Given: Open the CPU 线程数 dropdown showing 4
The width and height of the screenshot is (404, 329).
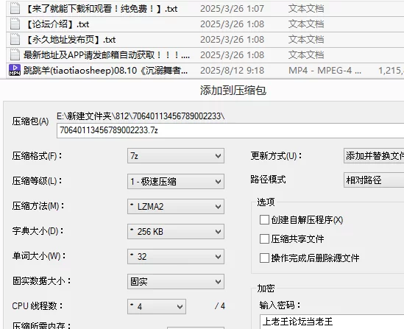Looking at the screenshot, I should point(157,307).
